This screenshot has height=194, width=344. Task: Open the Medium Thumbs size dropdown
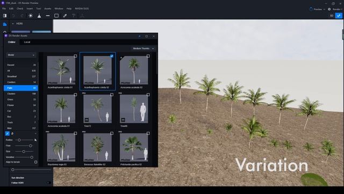tap(144, 48)
